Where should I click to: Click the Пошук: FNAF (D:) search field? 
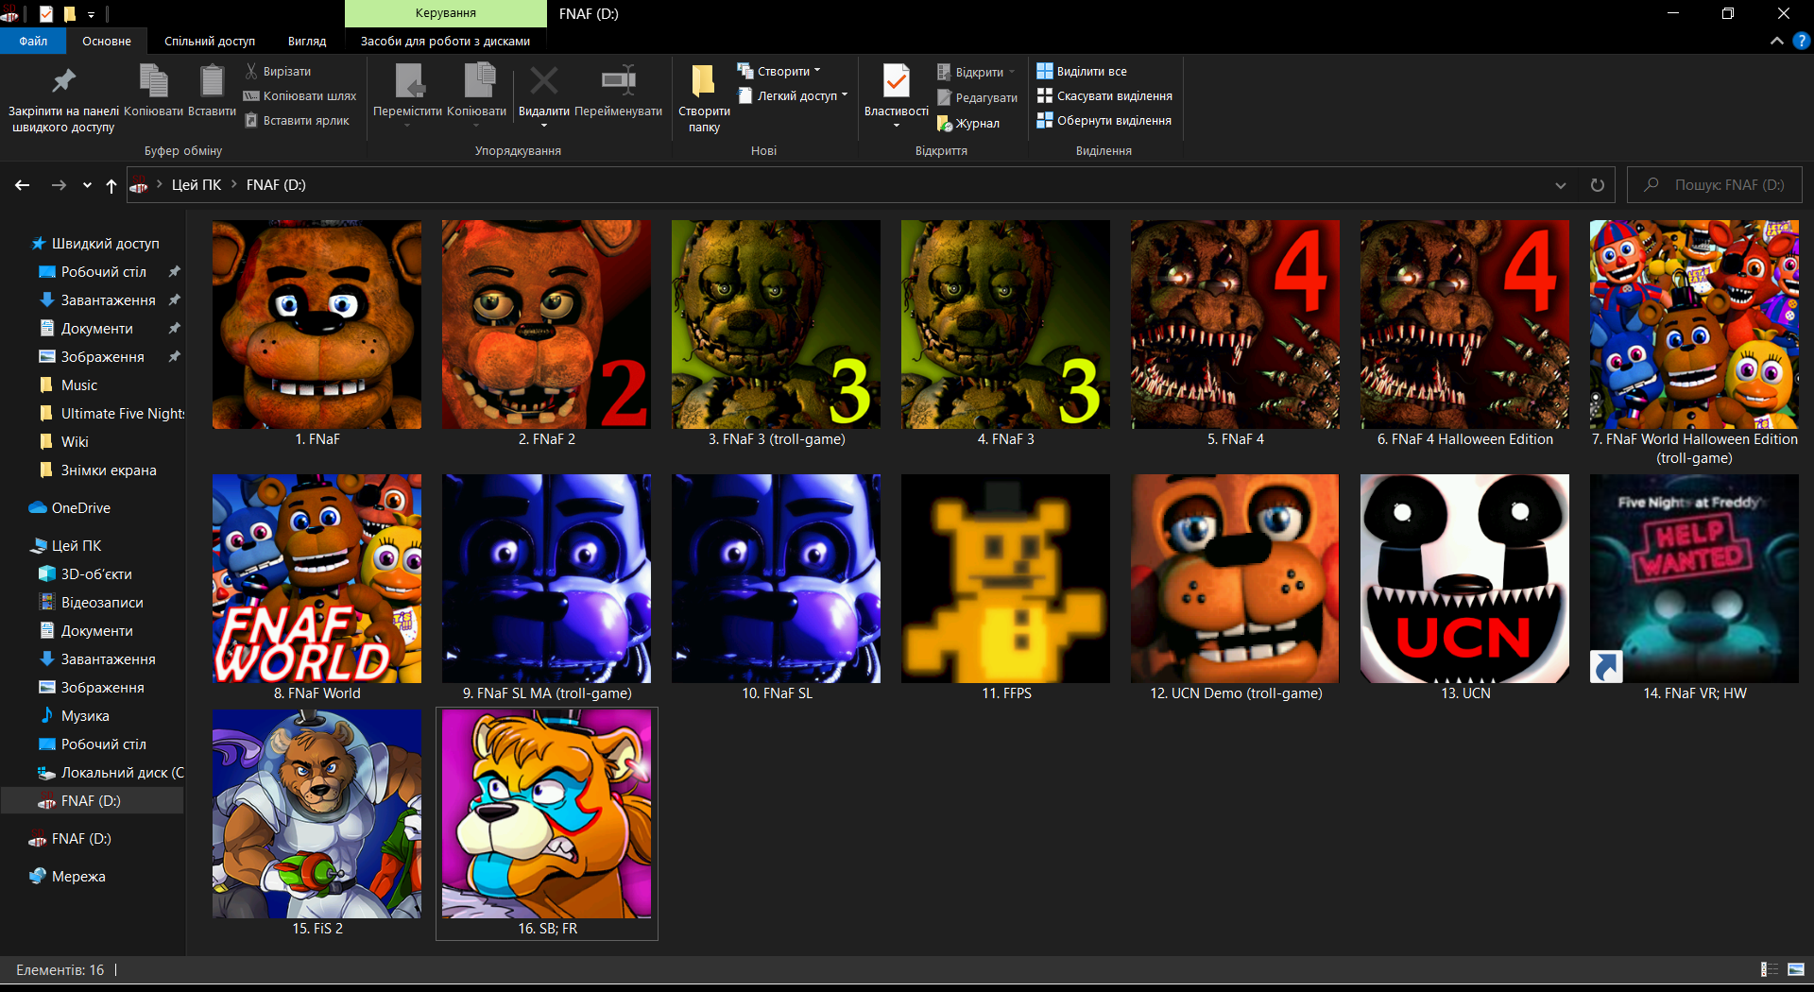(x=1715, y=185)
